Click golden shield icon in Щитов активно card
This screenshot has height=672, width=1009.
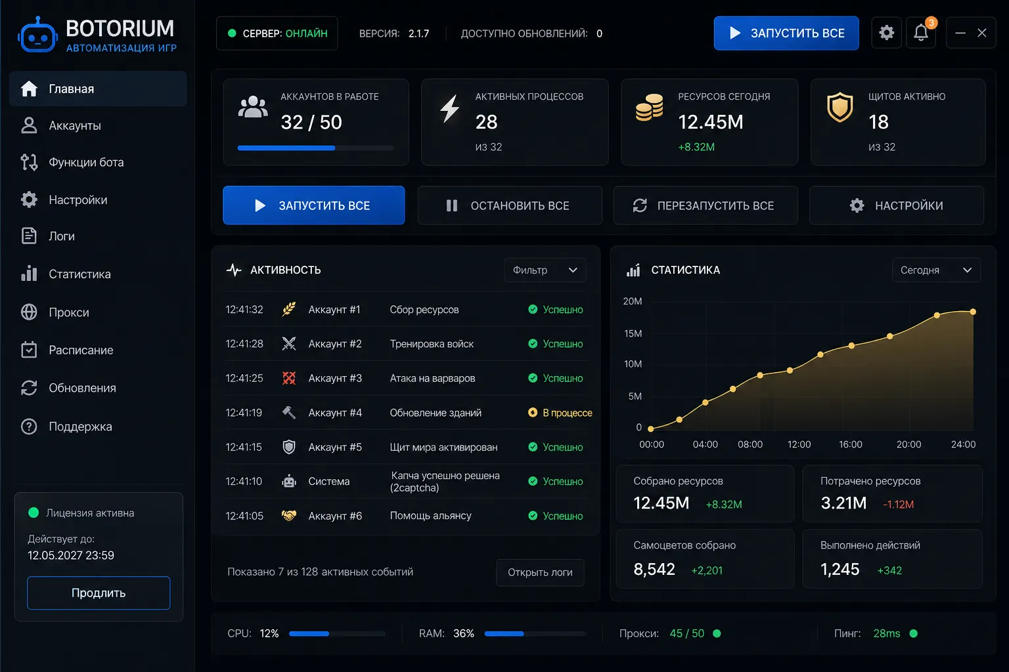click(840, 108)
